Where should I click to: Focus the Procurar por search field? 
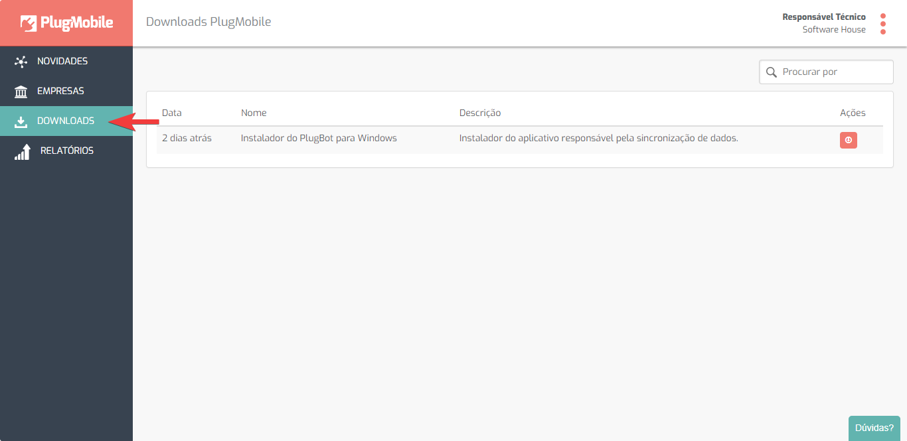coord(826,72)
